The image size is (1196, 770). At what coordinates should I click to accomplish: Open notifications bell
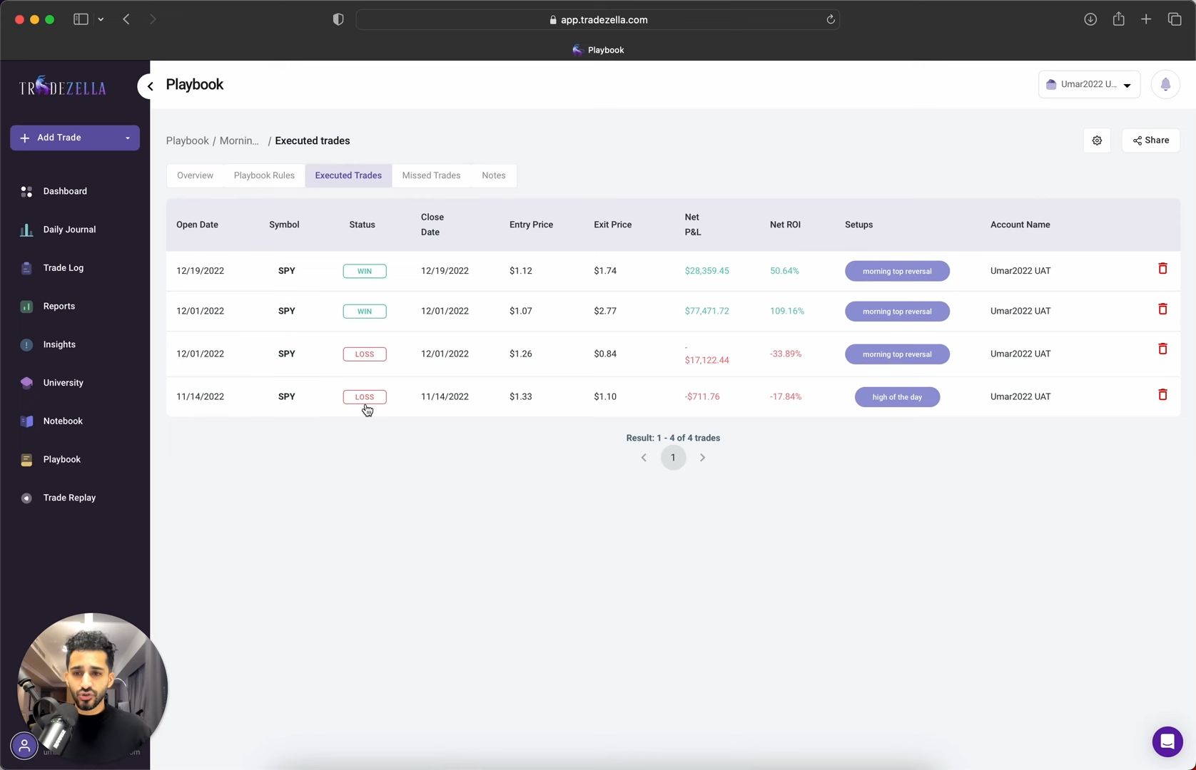(1165, 84)
